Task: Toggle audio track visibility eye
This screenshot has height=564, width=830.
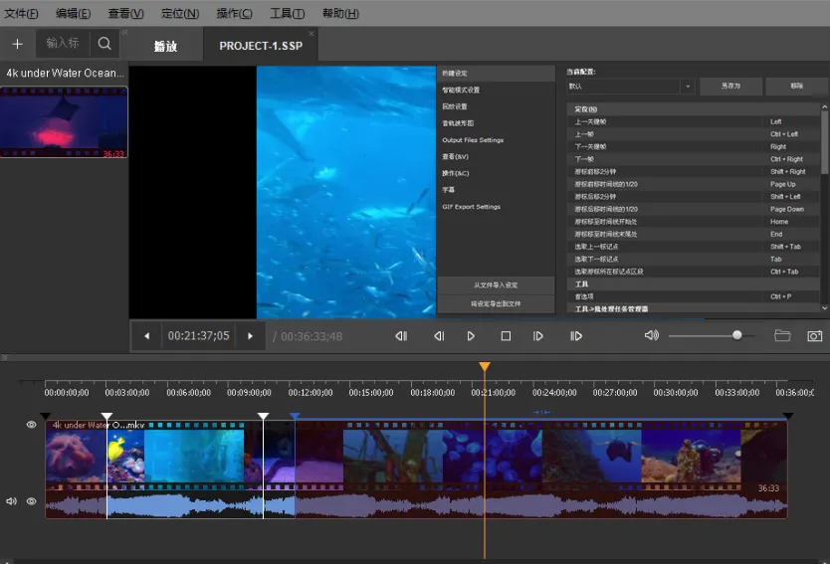Action: pos(31,501)
